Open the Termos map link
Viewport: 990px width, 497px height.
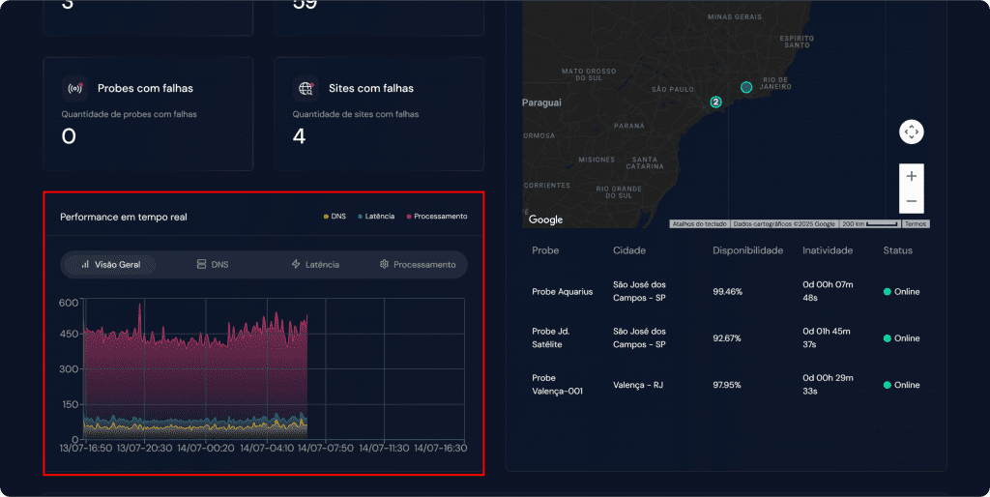click(x=915, y=224)
